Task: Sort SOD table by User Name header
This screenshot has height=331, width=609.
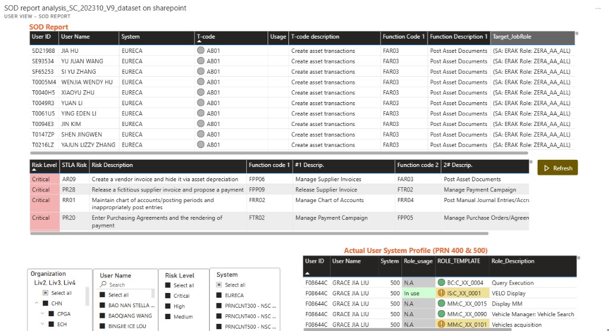Action: [x=89, y=37]
